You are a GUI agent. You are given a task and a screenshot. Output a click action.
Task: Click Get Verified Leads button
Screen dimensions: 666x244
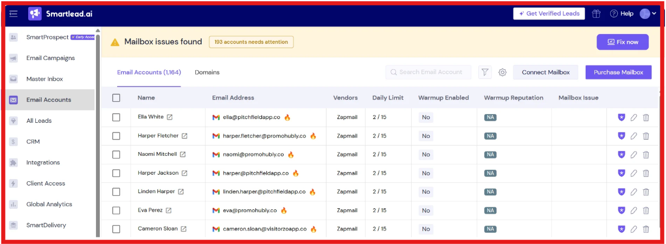coord(549,14)
